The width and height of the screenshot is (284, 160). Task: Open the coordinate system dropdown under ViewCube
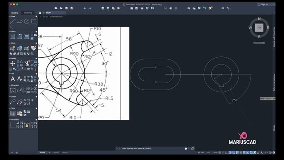click(x=259, y=43)
